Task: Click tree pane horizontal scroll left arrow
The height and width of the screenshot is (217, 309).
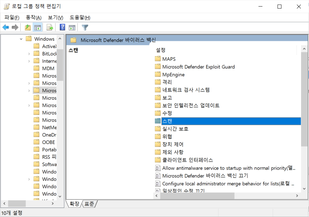Action: 4,204
